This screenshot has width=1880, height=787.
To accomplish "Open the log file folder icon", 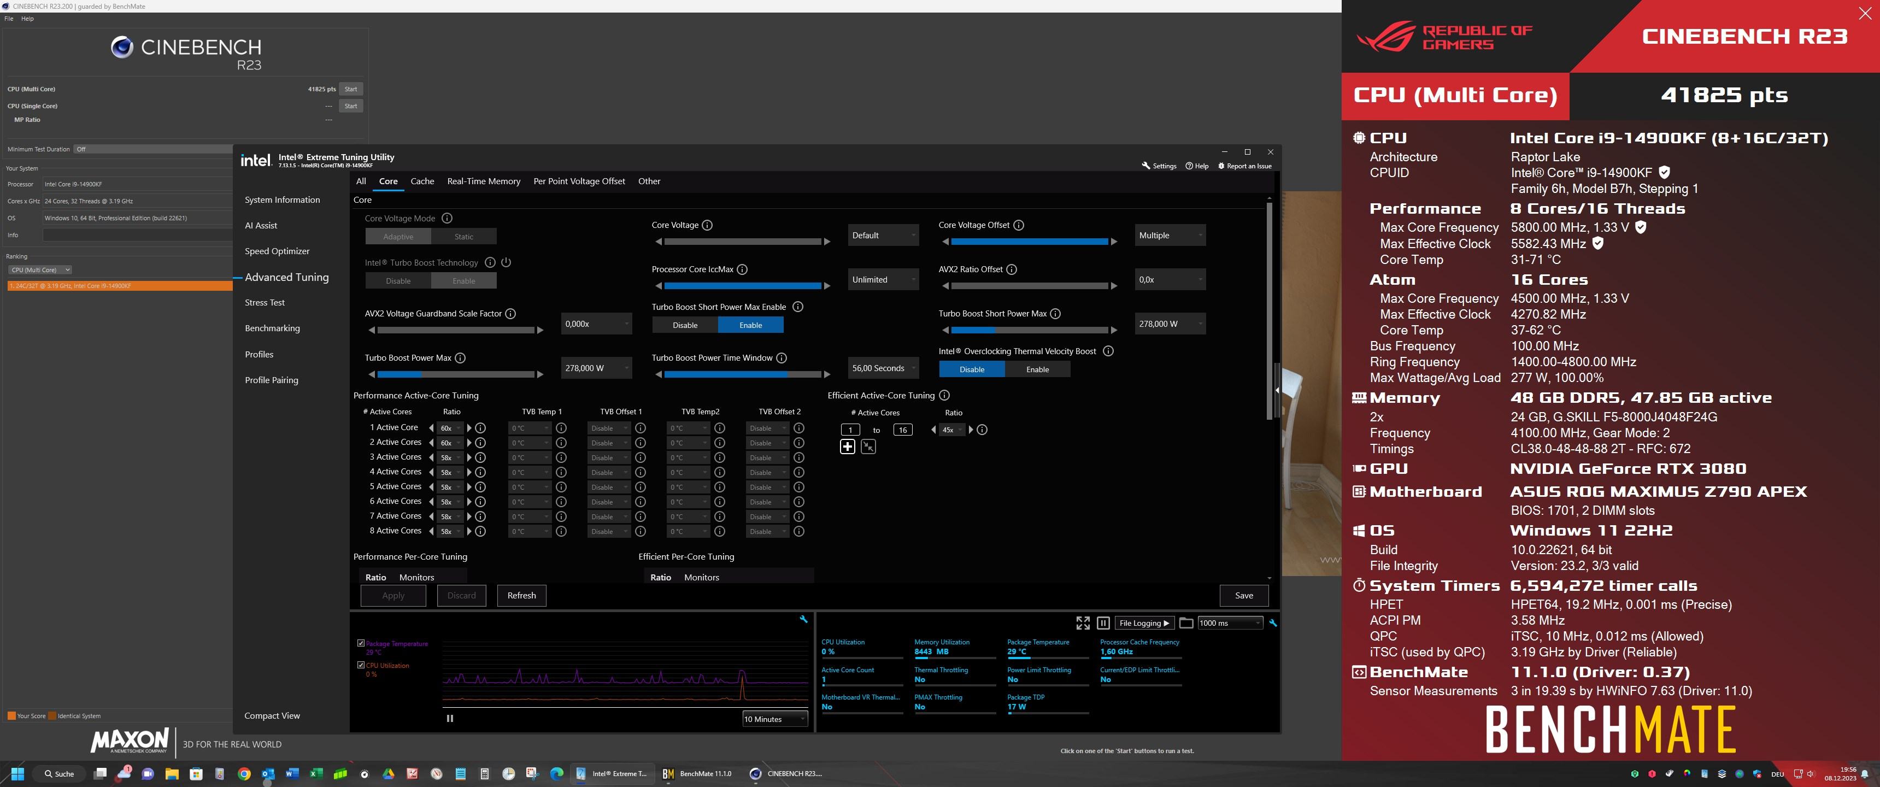I will (1186, 622).
